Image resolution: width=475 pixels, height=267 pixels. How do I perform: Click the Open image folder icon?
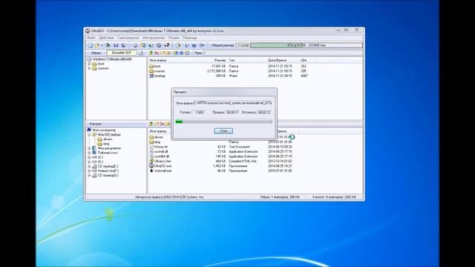click(97, 45)
